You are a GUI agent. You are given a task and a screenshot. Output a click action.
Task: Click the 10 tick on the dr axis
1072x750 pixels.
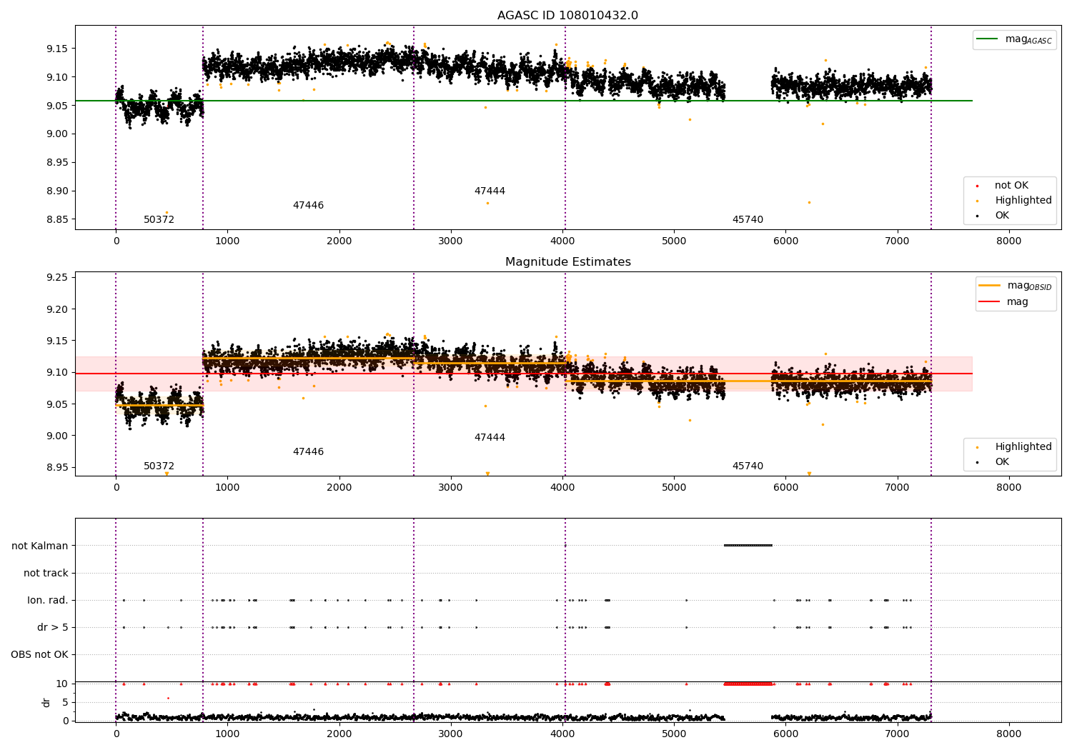(x=62, y=684)
